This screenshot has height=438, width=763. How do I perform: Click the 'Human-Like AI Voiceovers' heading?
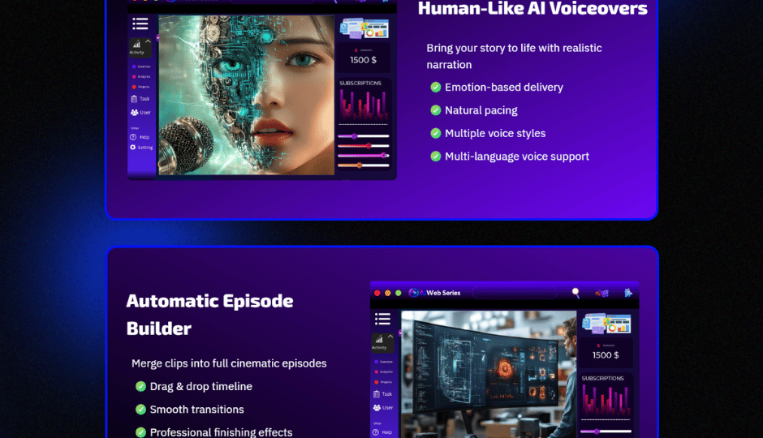(x=532, y=8)
